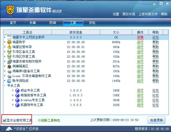Click the Rising lion shield logo

tap(10, 10)
